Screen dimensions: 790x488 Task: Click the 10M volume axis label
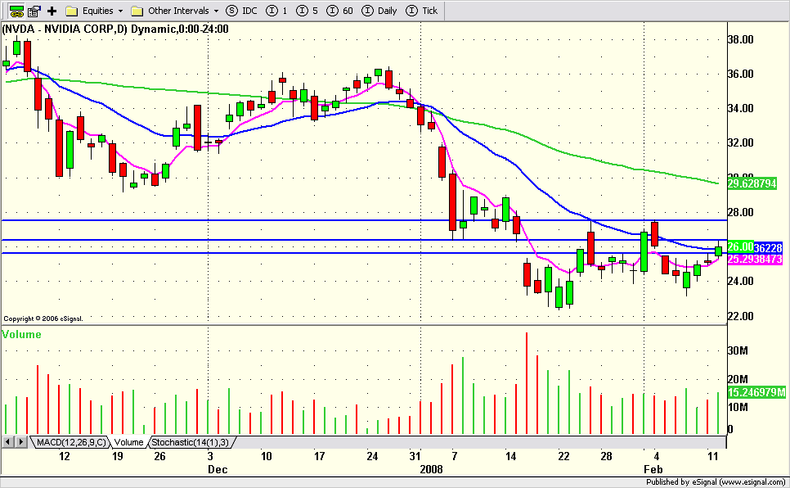click(738, 407)
